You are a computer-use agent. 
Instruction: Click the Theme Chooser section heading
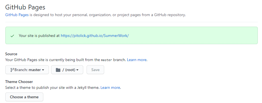tap(19, 82)
